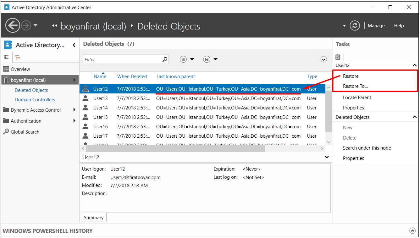Click Restore task
The width and height of the screenshot is (420, 238).
point(351,76)
